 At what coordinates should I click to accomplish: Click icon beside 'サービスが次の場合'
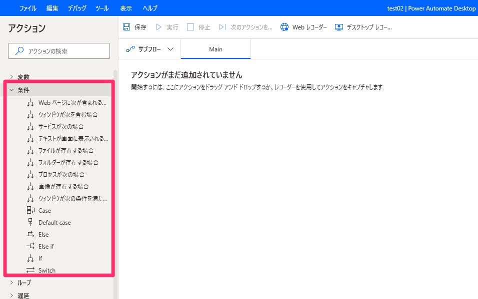30,126
